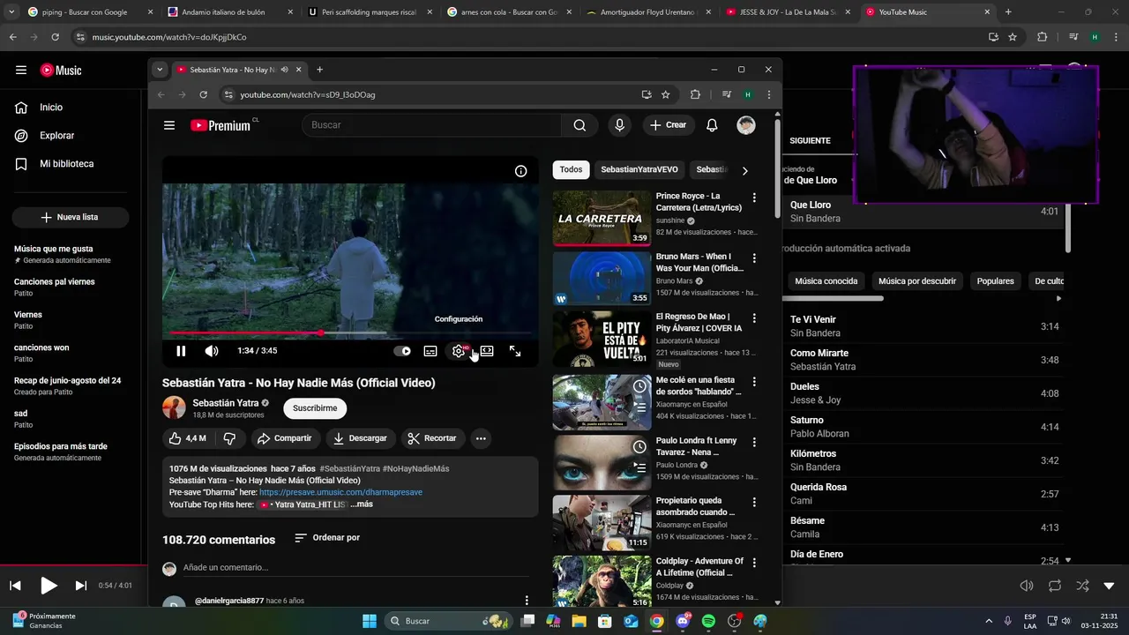This screenshot has width=1129, height=635.
Task: Open the Crear create button
Action: click(668, 125)
